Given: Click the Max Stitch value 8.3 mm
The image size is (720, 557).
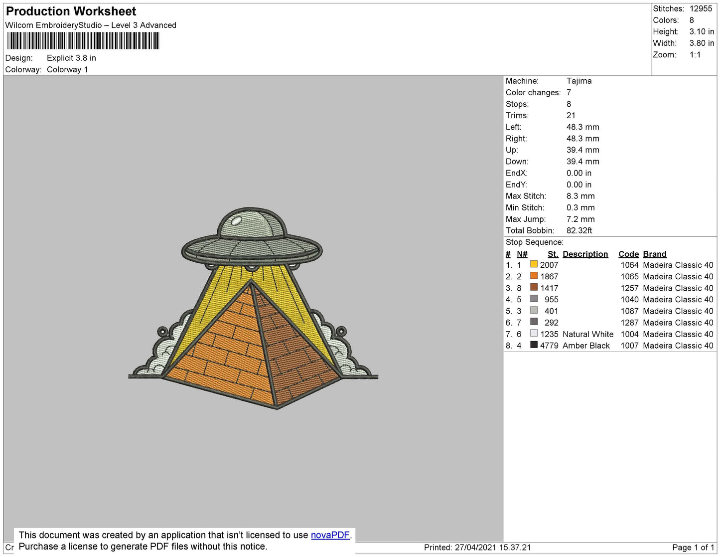Looking at the screenshot, I should coord(580,196).
